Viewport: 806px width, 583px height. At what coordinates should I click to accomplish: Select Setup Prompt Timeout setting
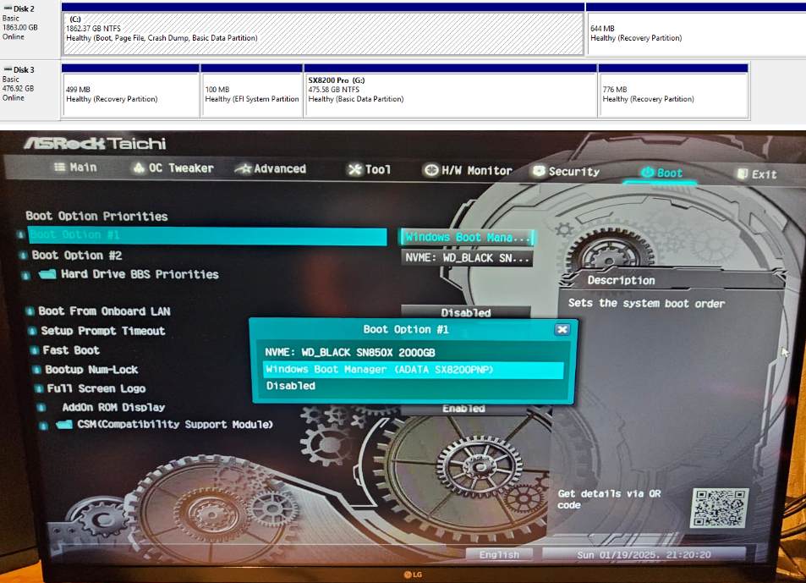(x=103, y=331)
